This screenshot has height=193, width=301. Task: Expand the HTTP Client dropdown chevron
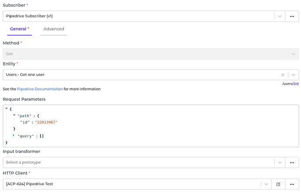pos(266,184)
